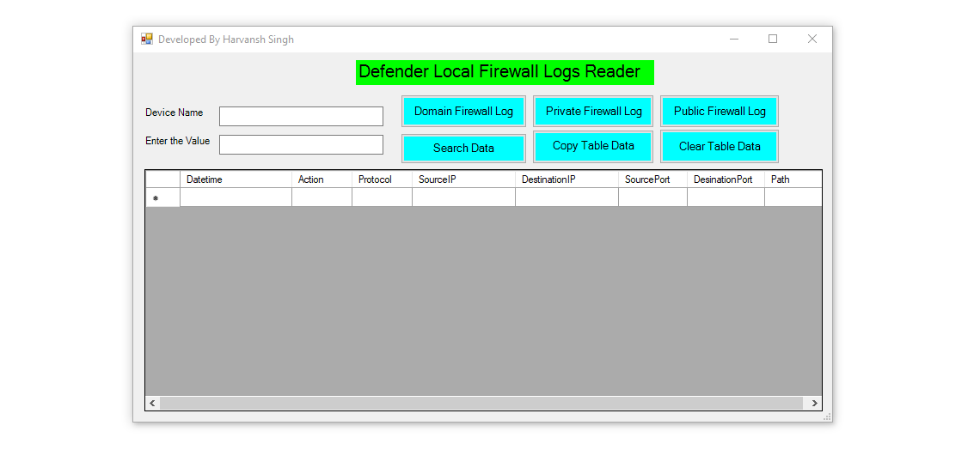980x450 pixels.
Task: Click the app icon in title bar
Action: [x=147, y=40]
